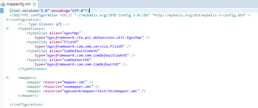Select the mappercfg.xml editor tab
The height and width of the screenshot is (108, 258).
(x=19, y=4)
